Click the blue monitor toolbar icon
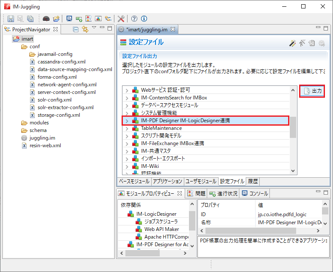This screenshot has height=272, width=333. tap(69, 19)
